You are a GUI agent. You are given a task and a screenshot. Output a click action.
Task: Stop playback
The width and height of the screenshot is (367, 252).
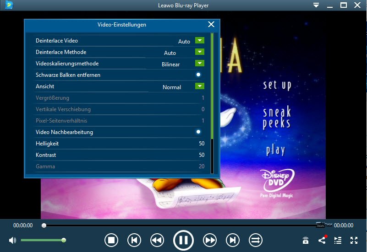(x=111, y=240)
